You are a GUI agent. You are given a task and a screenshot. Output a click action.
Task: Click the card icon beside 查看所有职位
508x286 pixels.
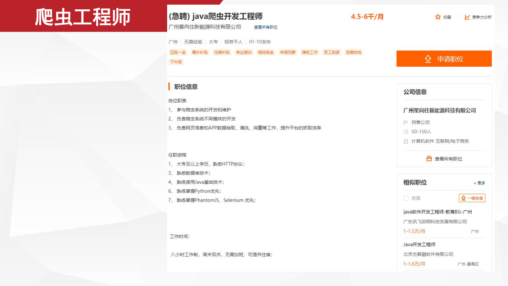pyautogui.click(x=429, y=159)
